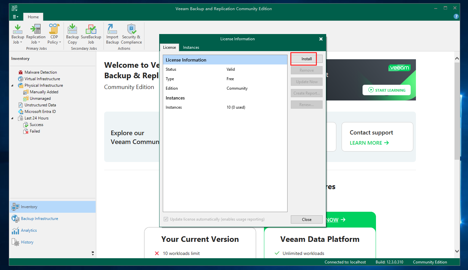Open the Backup Infrastructure view
Screen dimensions: 468x270
(x=52, y=219)
